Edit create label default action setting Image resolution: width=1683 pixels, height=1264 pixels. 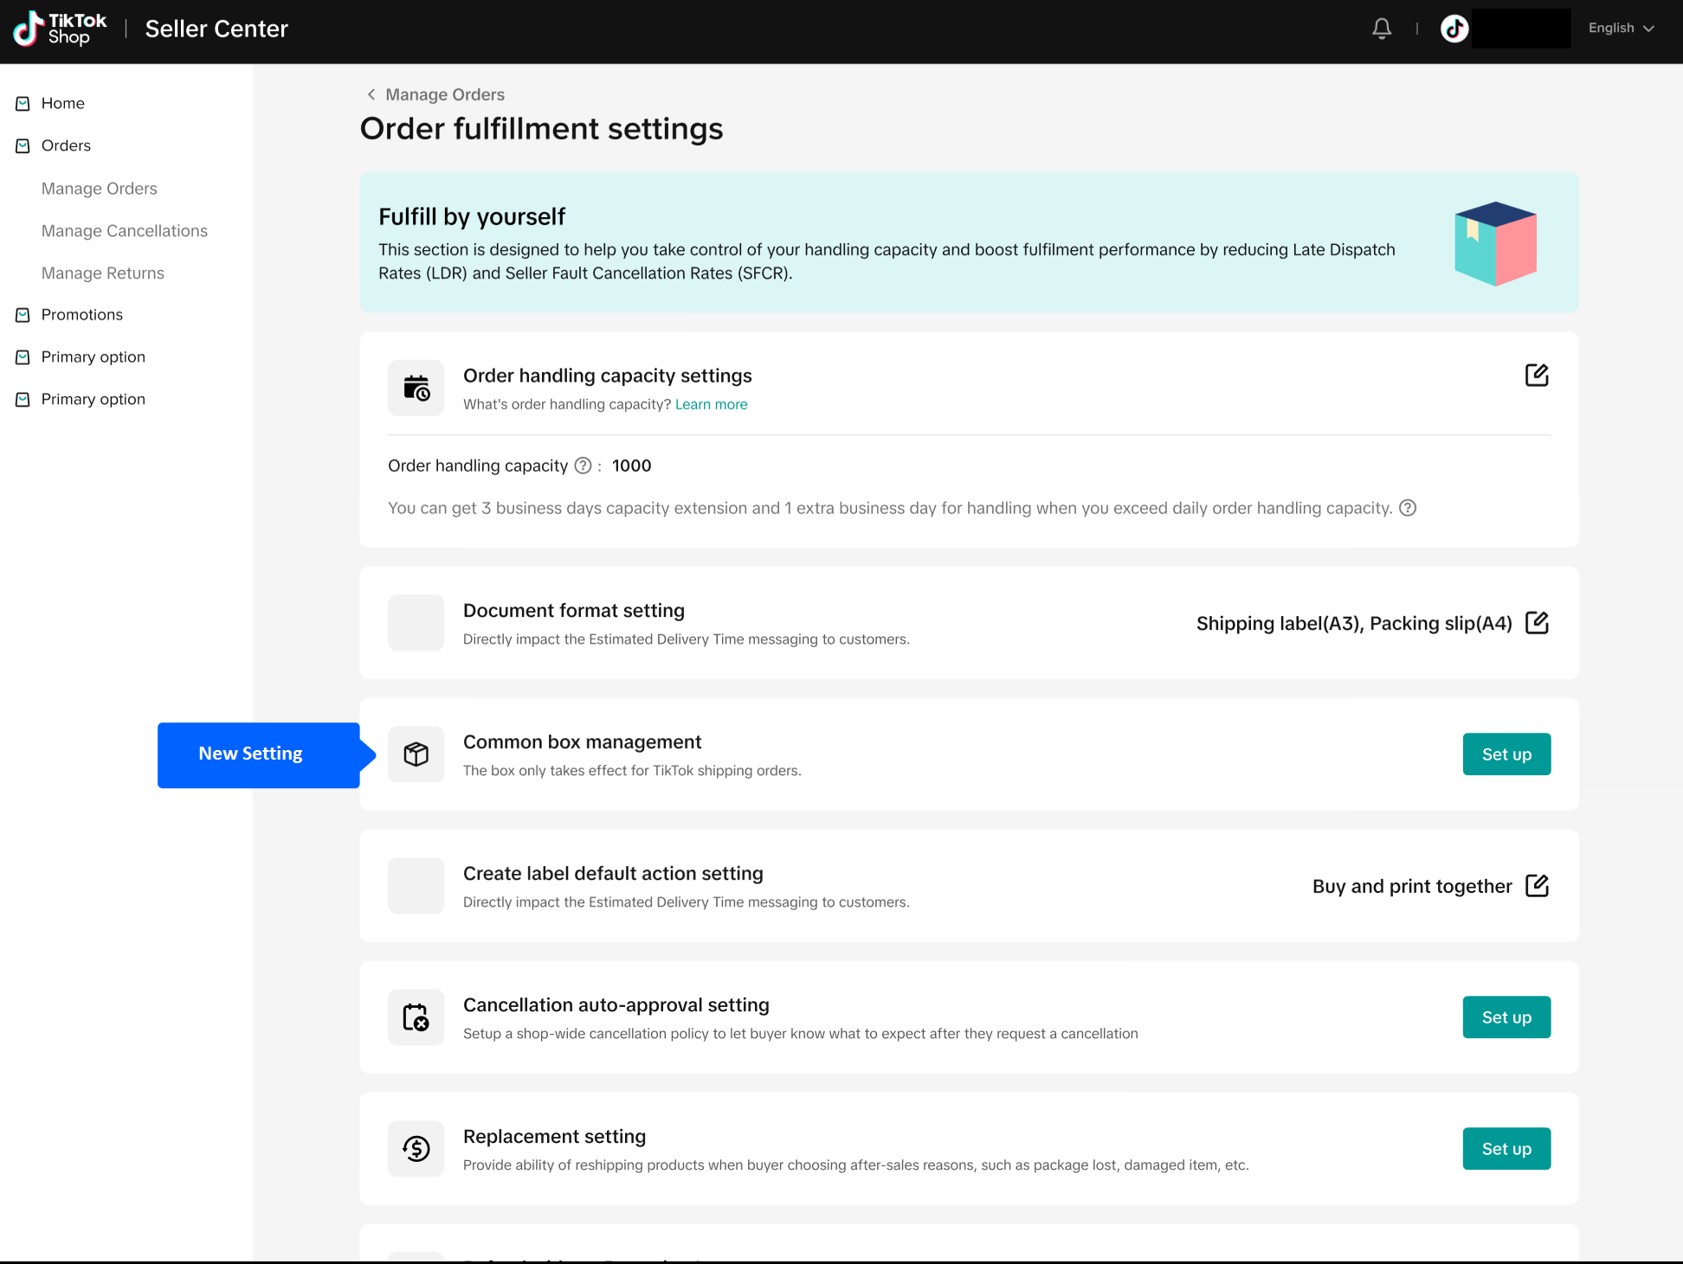[x=1537, y=886]
